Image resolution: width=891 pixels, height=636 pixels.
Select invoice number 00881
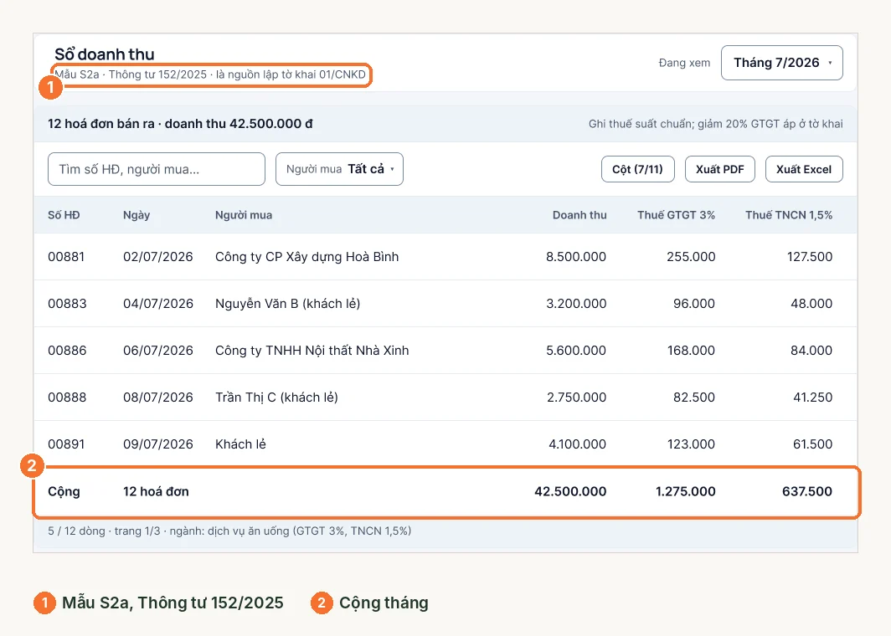66,257
